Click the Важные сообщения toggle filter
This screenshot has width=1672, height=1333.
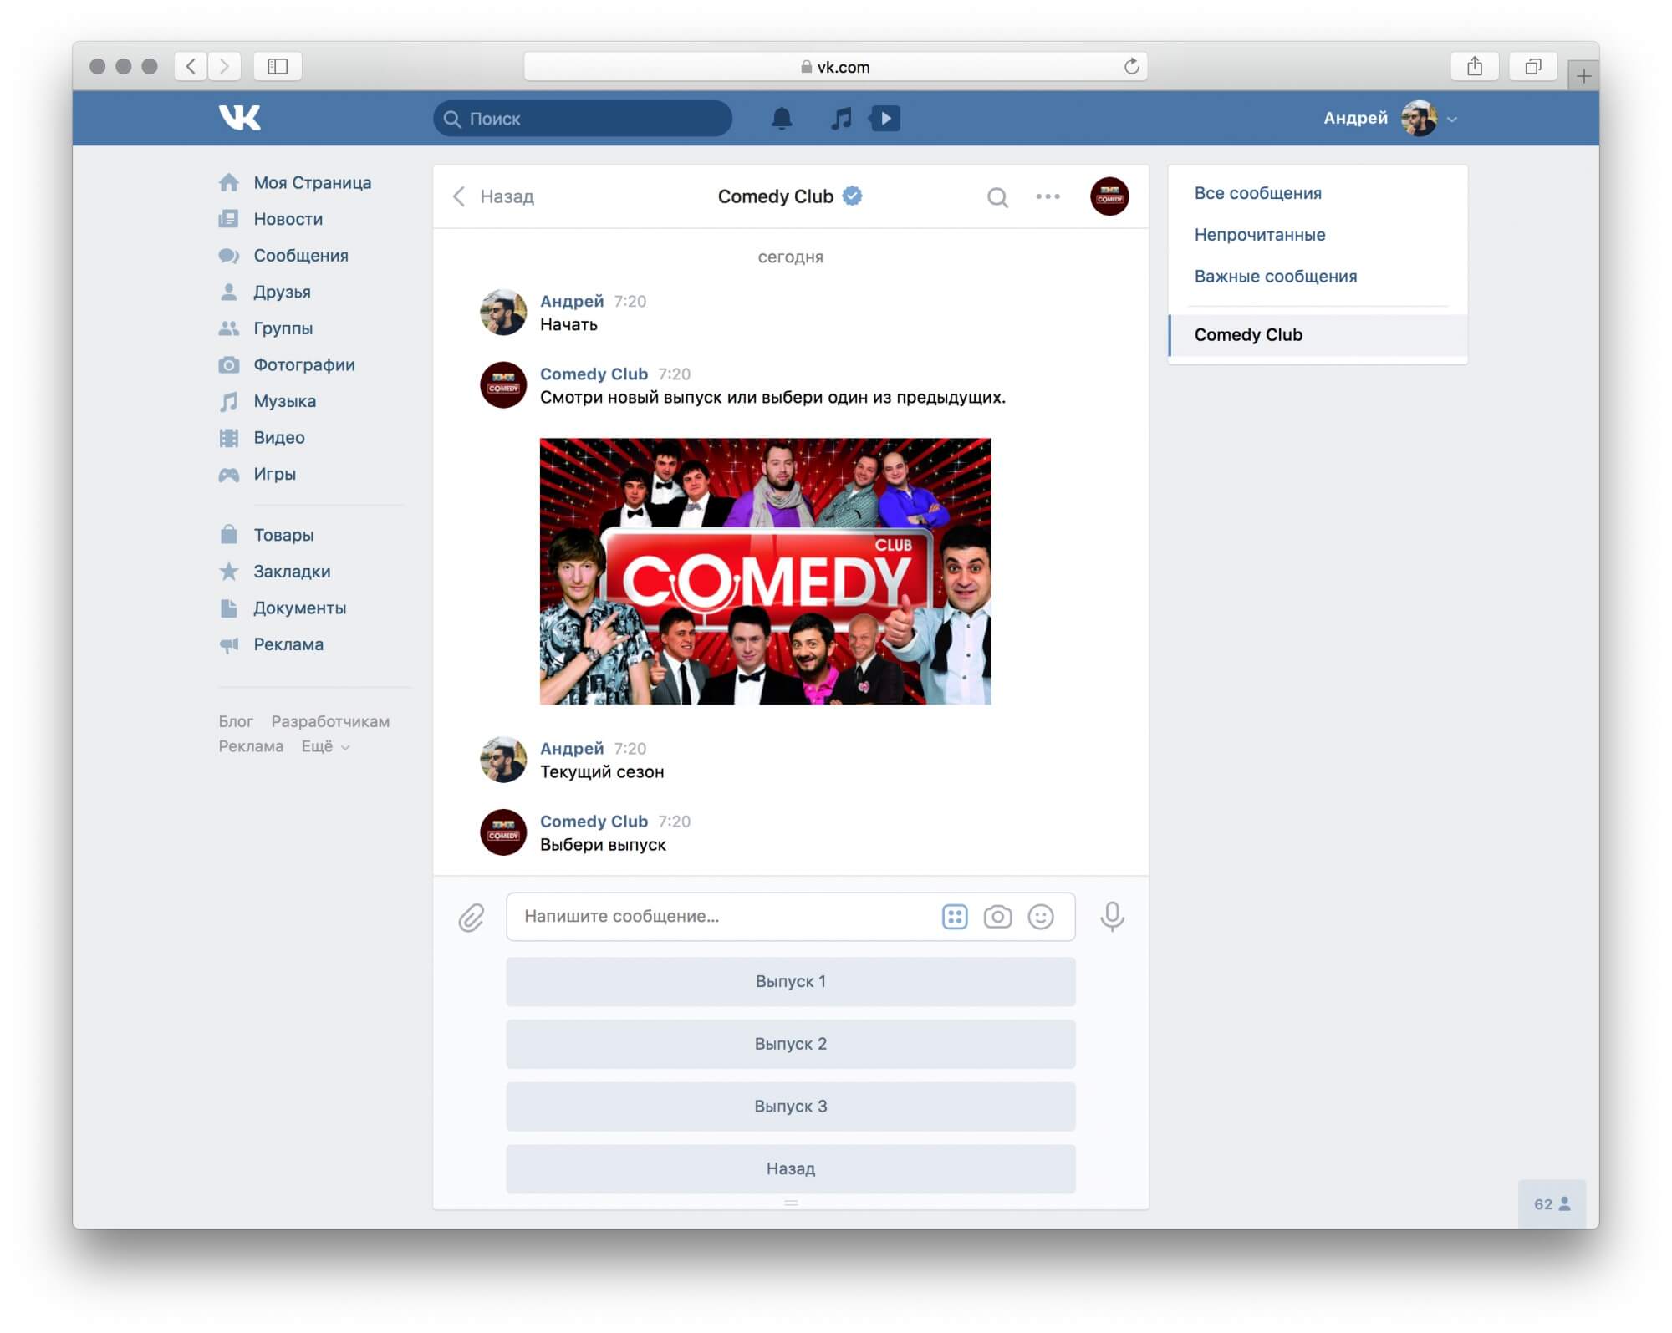[1276, 276]
